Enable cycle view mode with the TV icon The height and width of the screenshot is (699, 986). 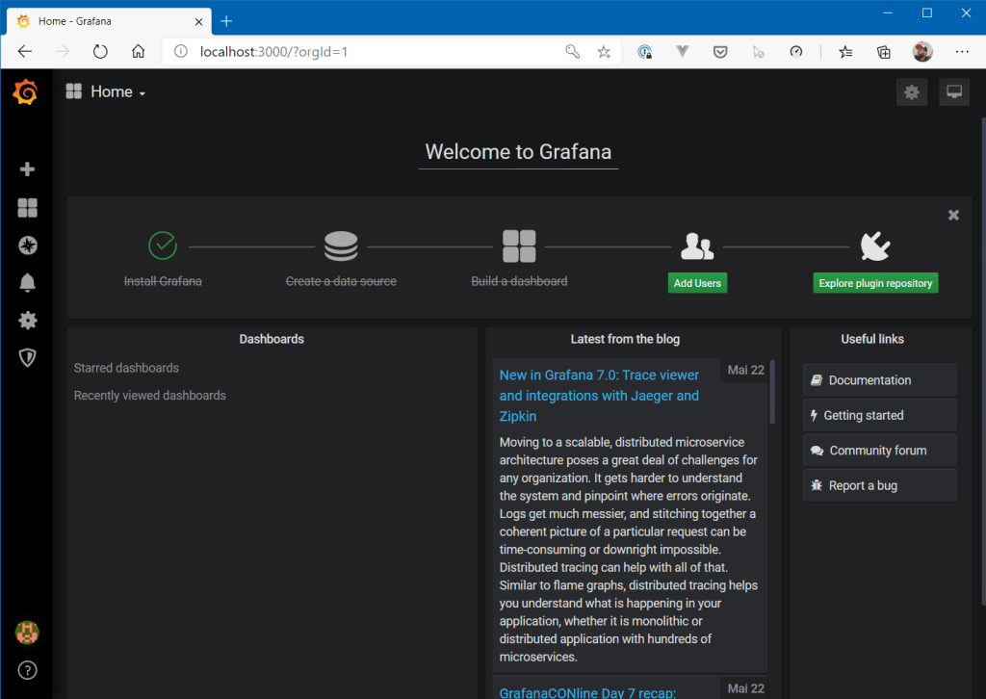click(x=953, y=91)
